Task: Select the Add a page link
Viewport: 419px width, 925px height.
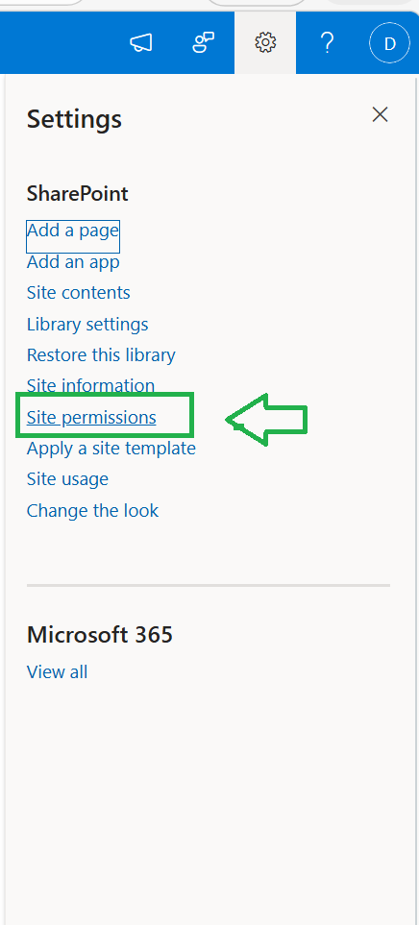Action: click(x=73, y=231)
